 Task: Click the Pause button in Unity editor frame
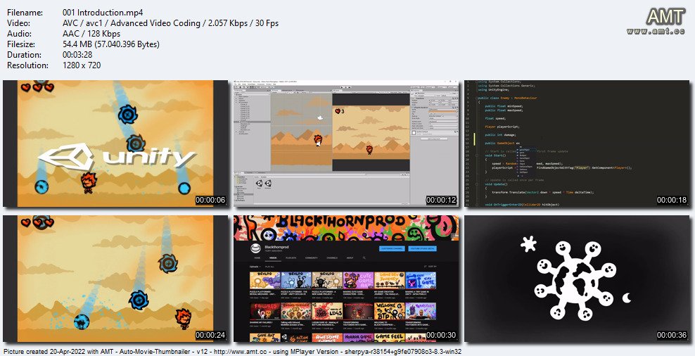tap(345, 87)
